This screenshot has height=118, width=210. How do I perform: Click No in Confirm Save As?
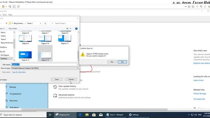(122, 62)
